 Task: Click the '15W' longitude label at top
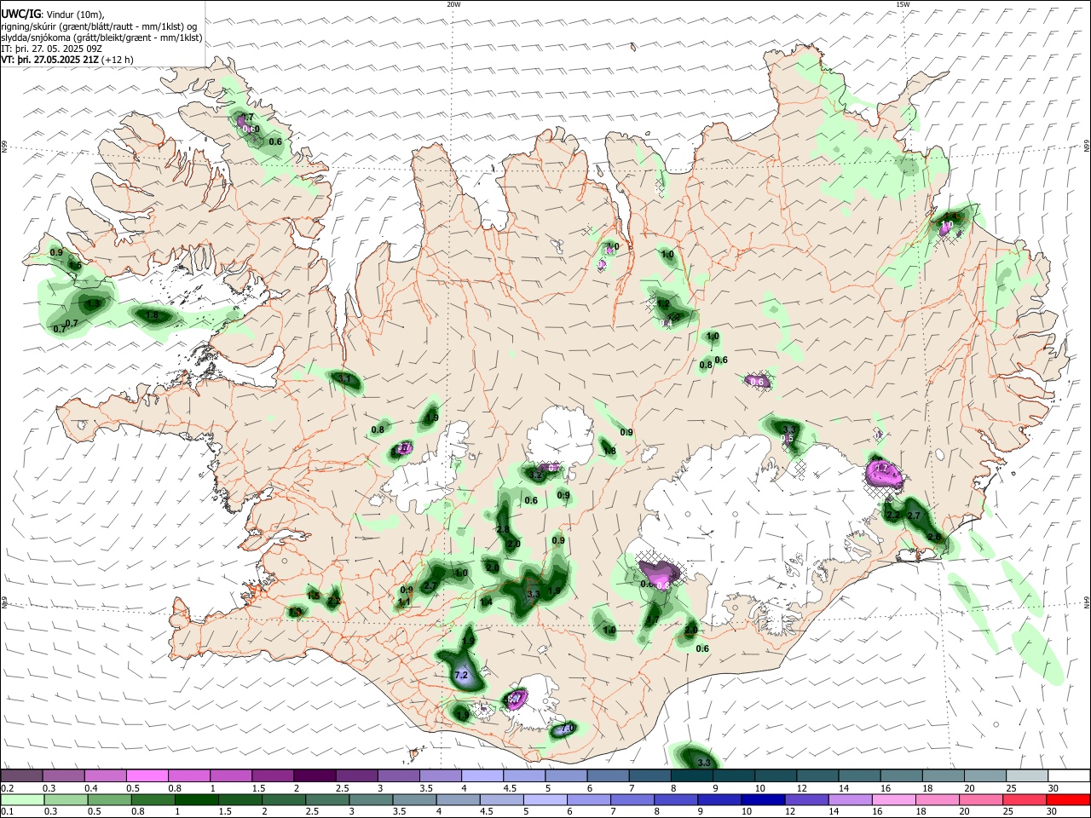pyautogui.click(x=902, y=4)
